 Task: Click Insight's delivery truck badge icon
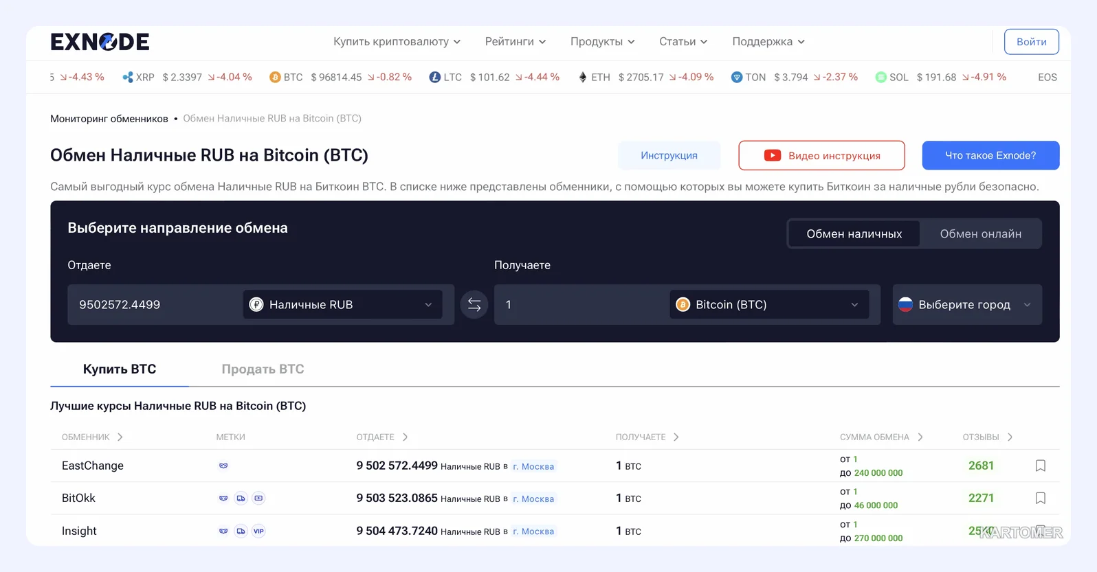[241, 531]
